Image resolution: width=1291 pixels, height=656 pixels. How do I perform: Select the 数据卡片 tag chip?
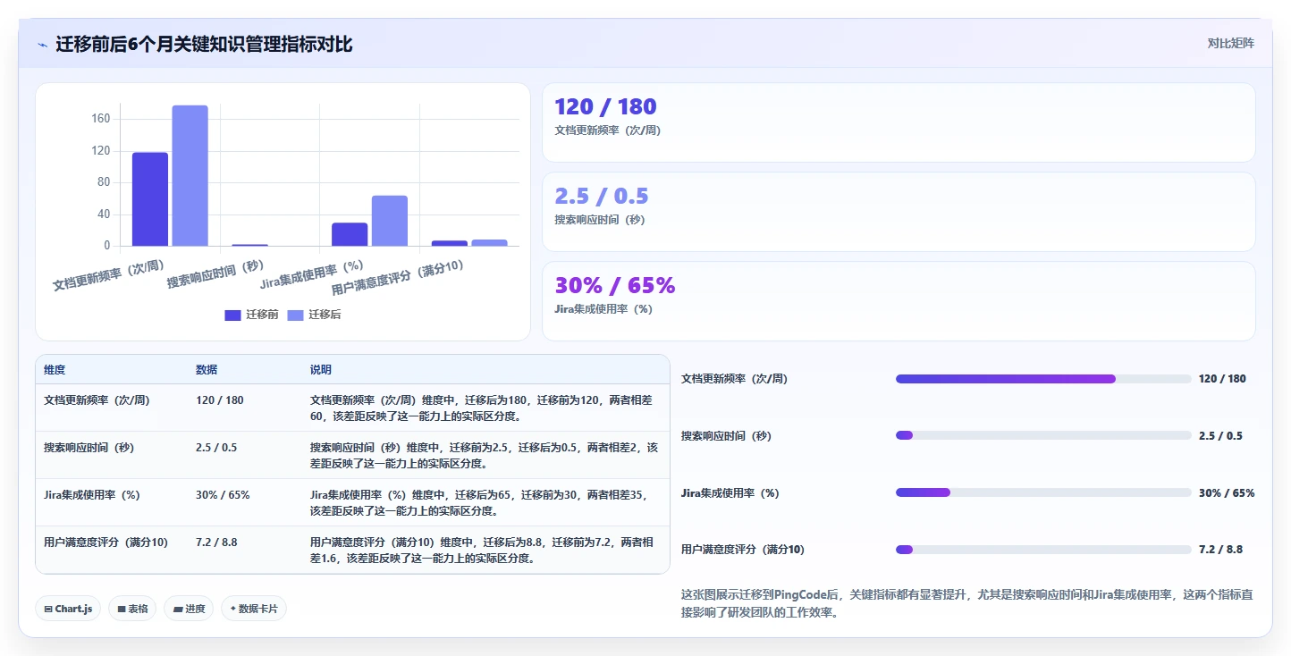(x=254, y=609)
